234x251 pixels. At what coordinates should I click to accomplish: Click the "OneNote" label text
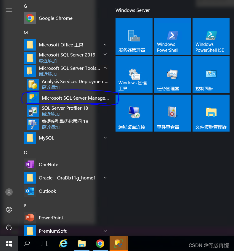point(49,165)
